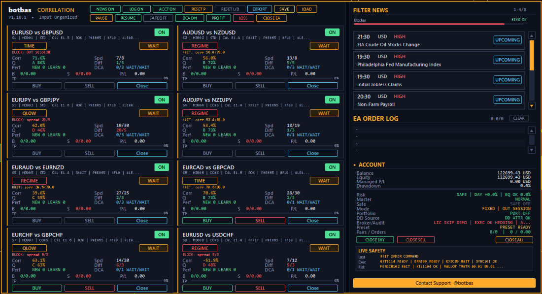The width and height of the screenshot is (542, 294).
Task: Click UPCOMING for Non-Farm Payroll
Action: [x=508, y=100]
